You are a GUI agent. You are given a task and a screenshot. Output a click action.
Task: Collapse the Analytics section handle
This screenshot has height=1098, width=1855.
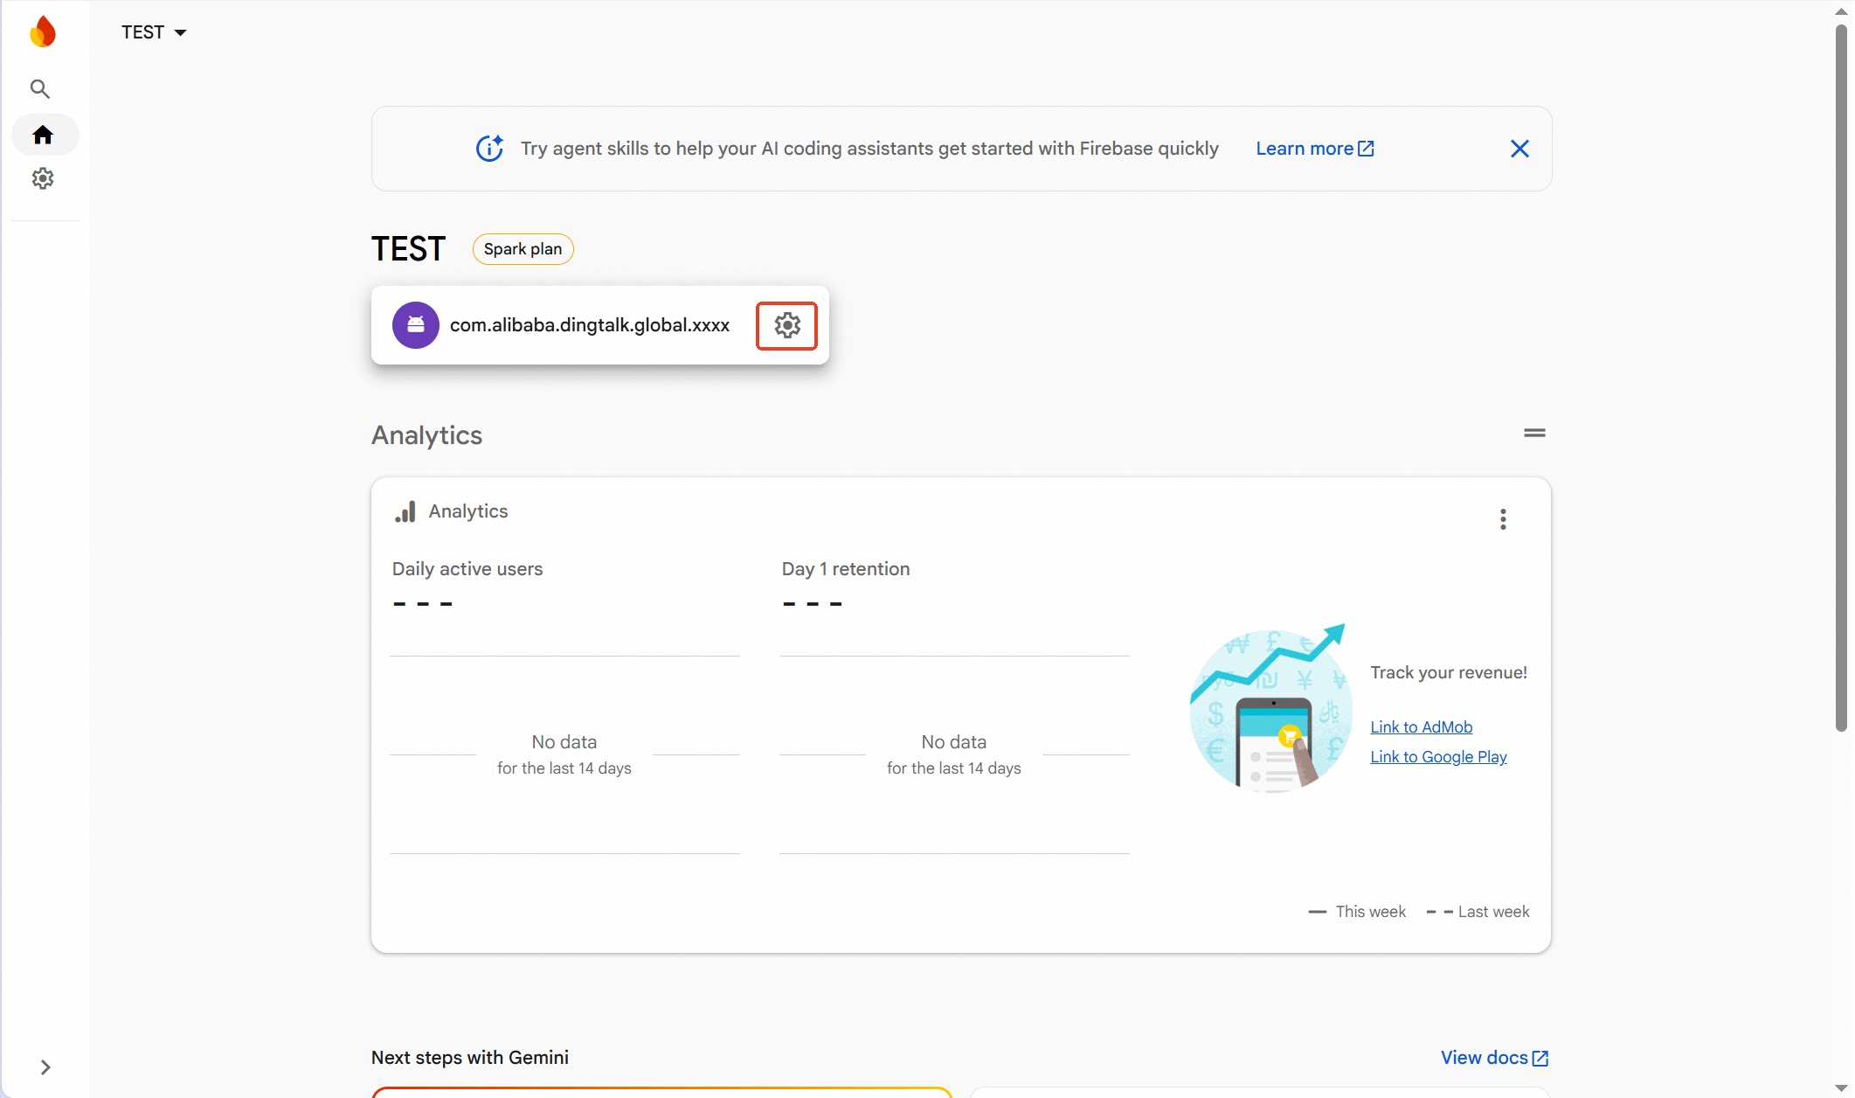pyautogui.click(x=1534, y=433)
